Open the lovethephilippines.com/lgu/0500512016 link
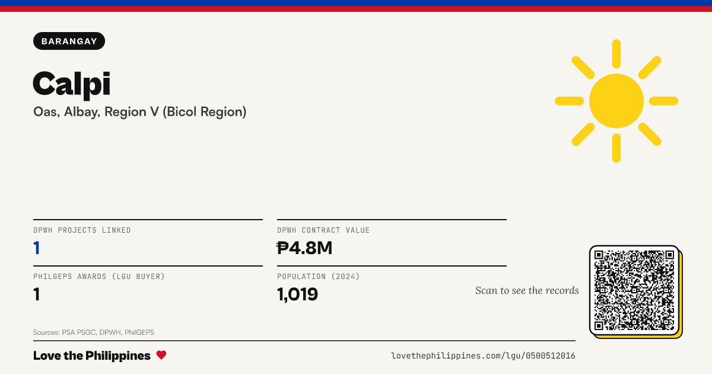 pyautogui.click(x=483, y=356)
